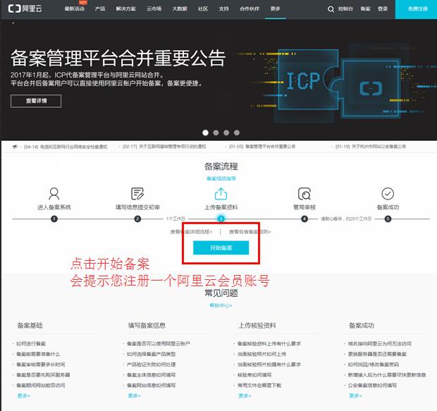
Task: Open the [02-17] announcement link
Action: 164,147
